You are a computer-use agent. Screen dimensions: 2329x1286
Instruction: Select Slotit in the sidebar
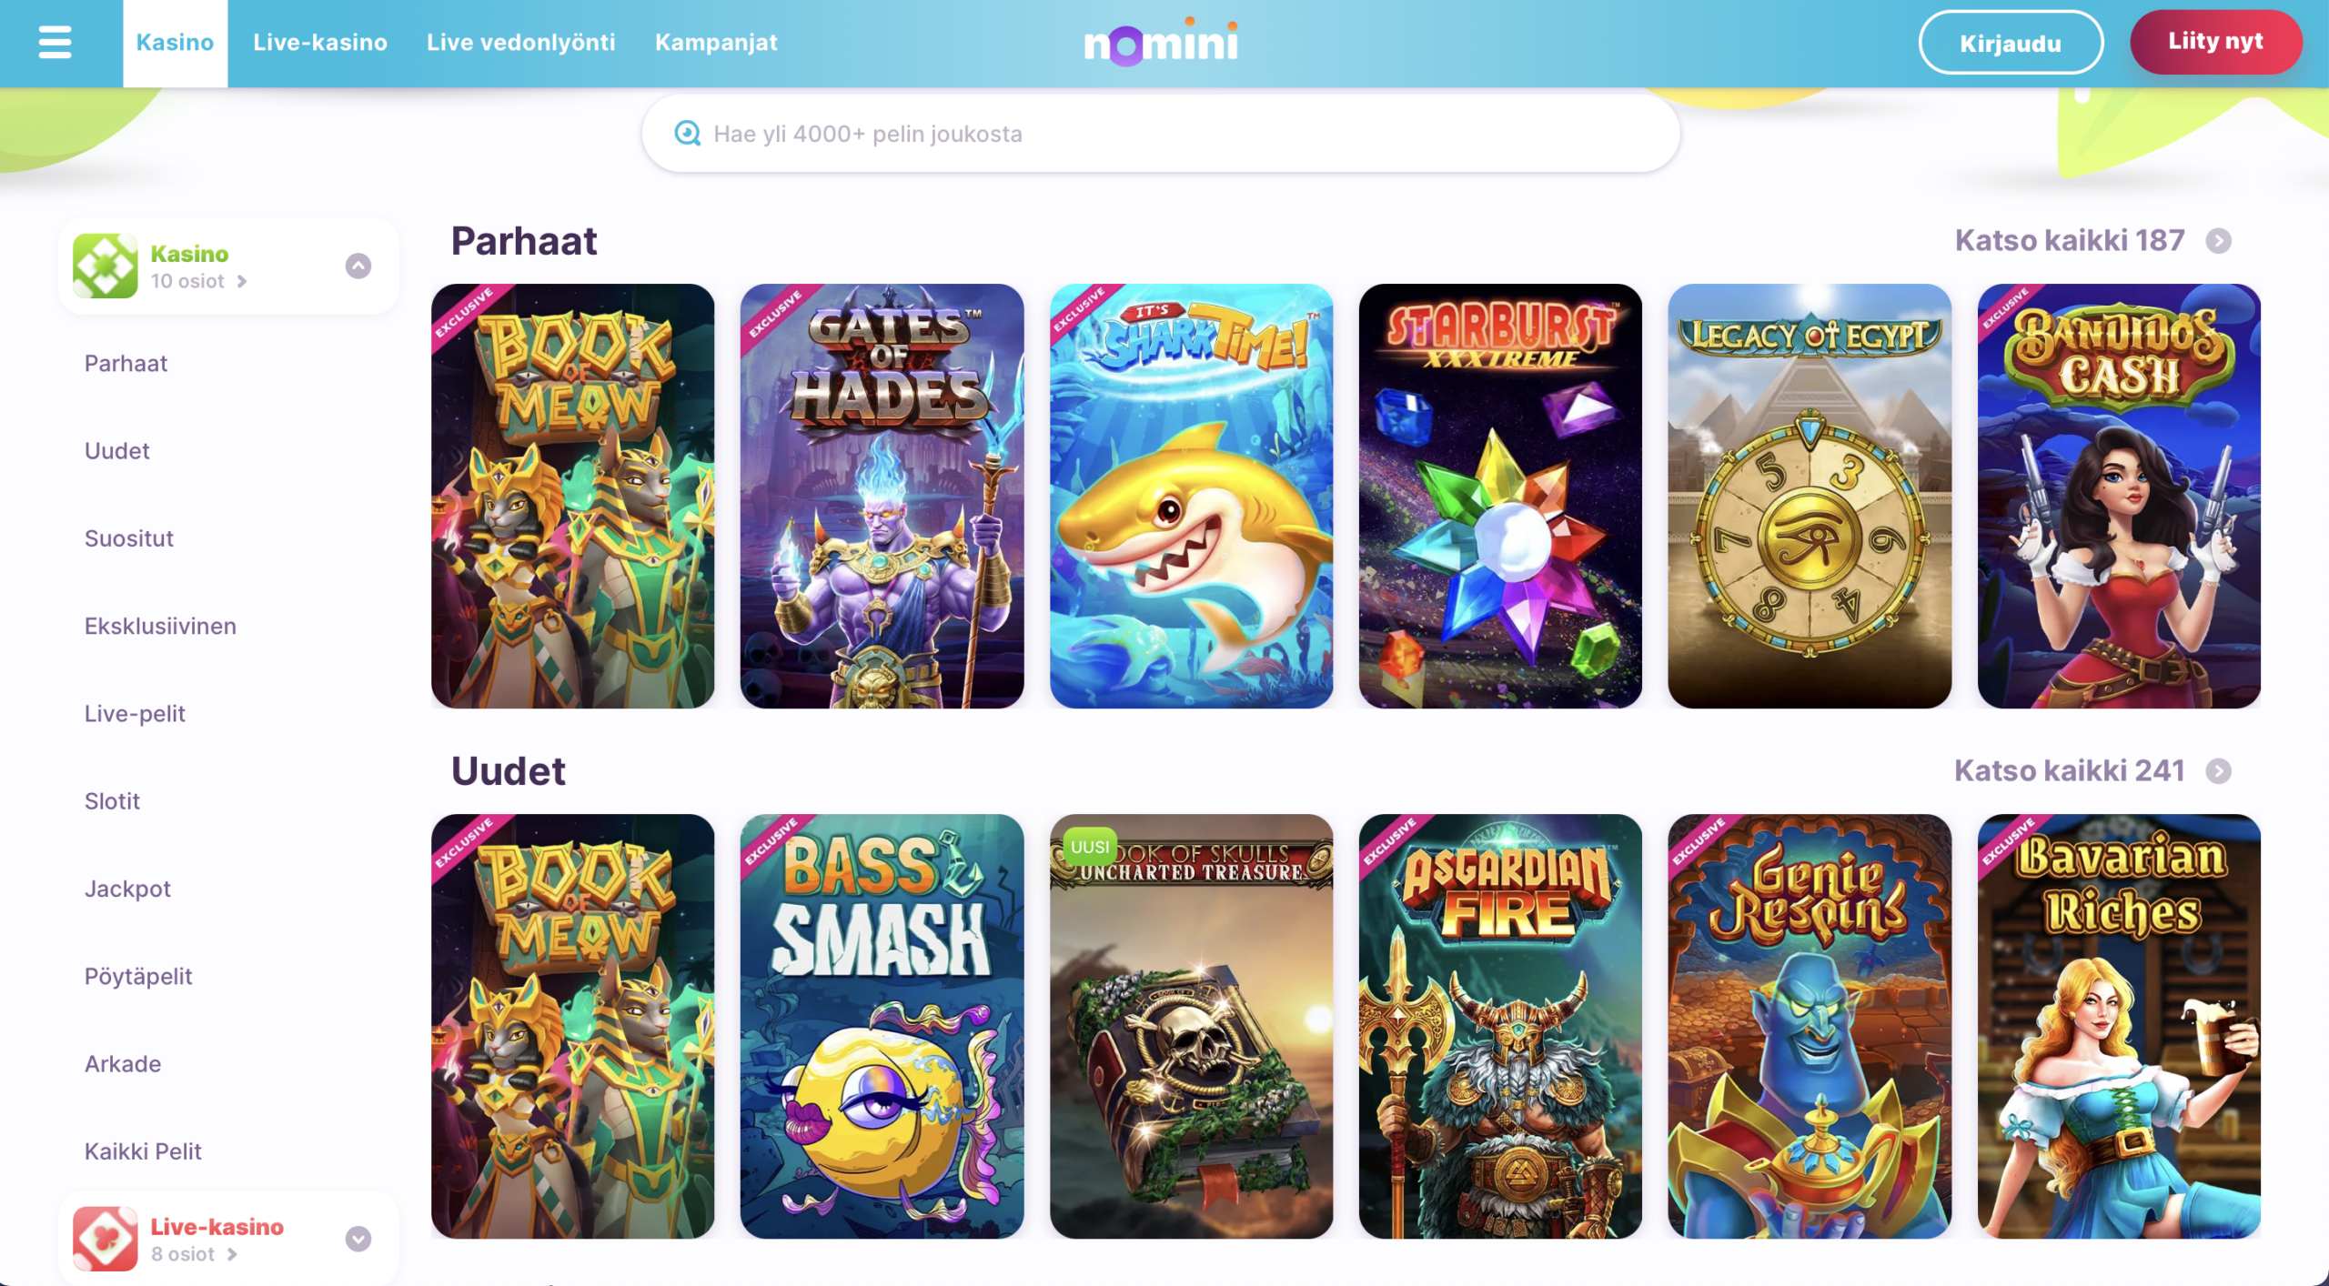pyautogui.click(x=112, y=801)
